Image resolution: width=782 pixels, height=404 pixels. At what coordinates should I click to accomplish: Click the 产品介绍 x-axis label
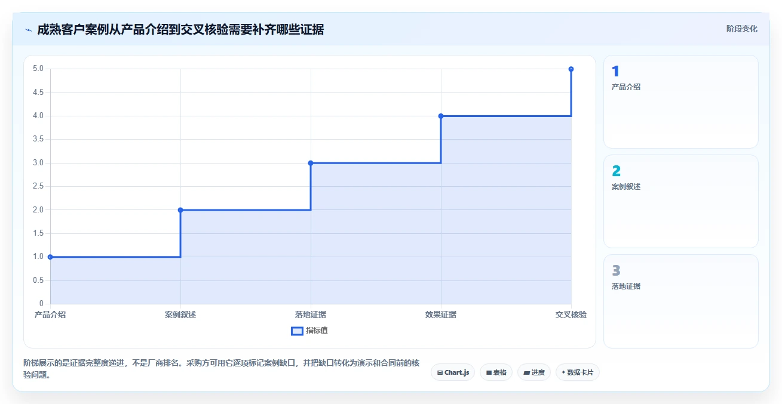(x=50, y=314)
